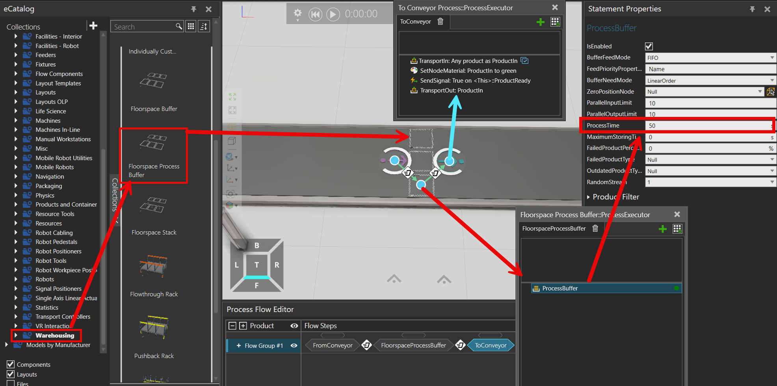This screenshot has width=777, height=386.
Task: Delete the ToConveyor routine with trash icon
Action: pyautogui.click(x=441, y=22)
